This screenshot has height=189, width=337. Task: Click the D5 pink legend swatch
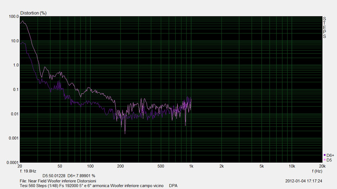click(x=324, y=160)
